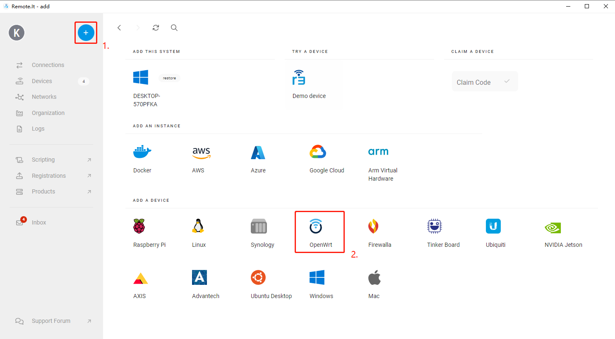
Task: Select the Windows device icon under Add a Device
Action: pos(317,277)
